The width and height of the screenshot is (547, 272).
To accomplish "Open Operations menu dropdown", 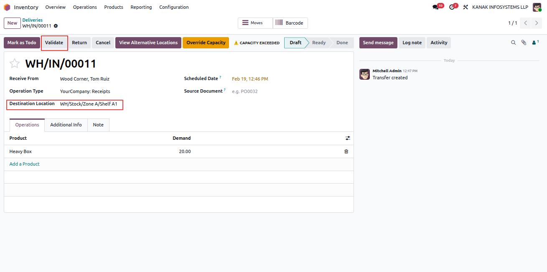I will tap(85, 7).
